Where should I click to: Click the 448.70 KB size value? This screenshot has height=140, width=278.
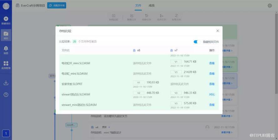pyautogui.click(x=153, y=93)
